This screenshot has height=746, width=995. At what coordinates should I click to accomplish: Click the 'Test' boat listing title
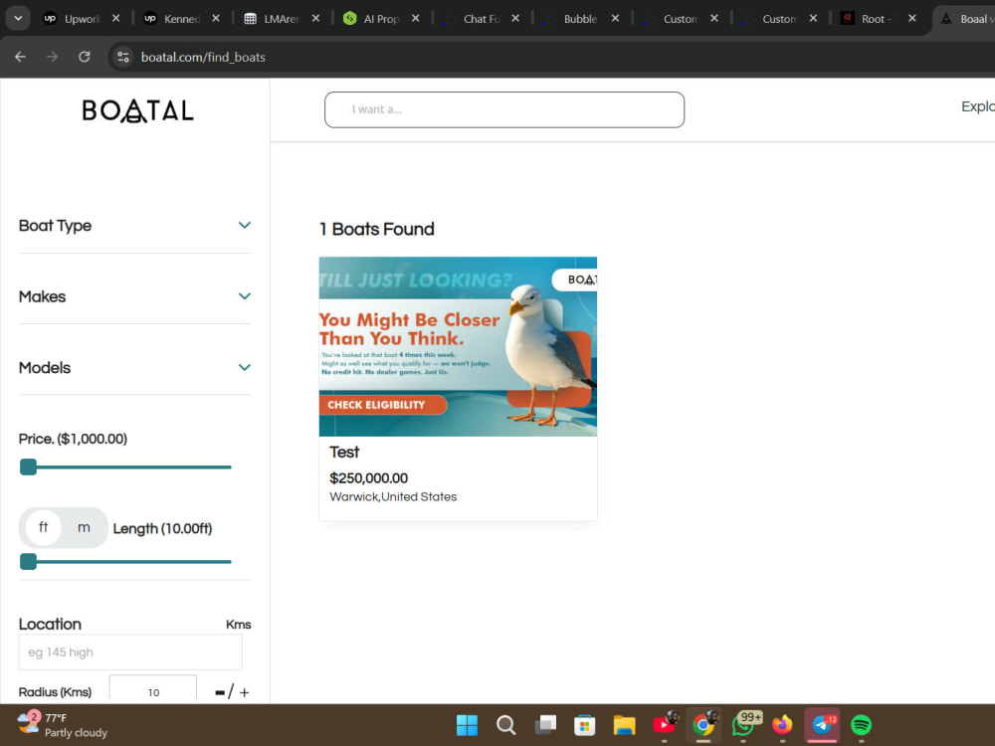[x=344, y=453]
